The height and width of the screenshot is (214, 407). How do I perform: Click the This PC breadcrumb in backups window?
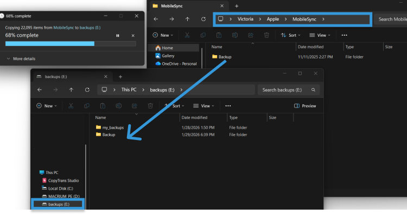[x=129, y=90]
